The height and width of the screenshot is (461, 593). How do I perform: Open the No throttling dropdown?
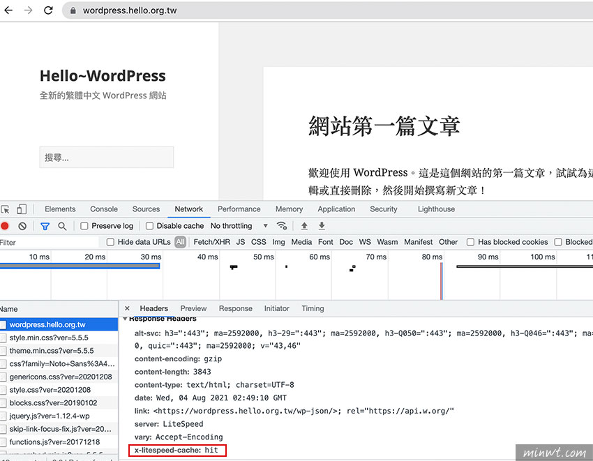[239, 226]
